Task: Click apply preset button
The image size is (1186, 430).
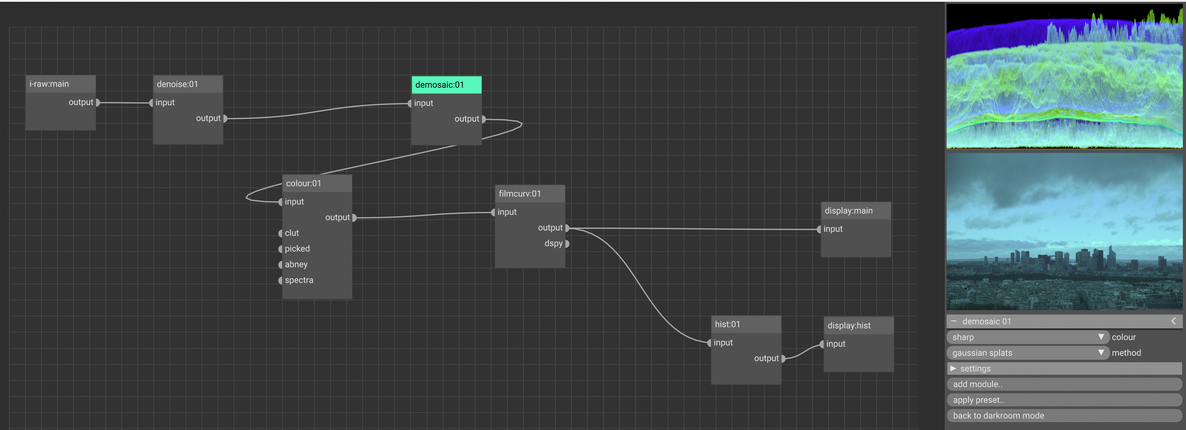Action: point(1064,400)
